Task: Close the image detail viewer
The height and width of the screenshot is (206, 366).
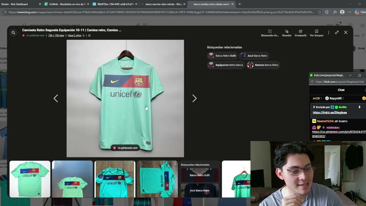Action: (346, 33)
